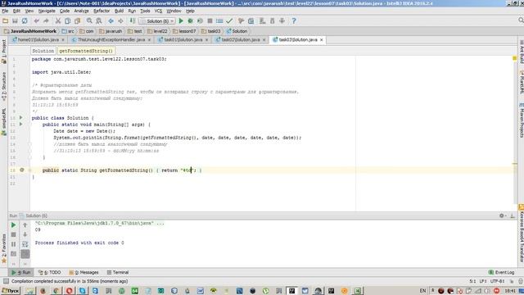This screenshot has width=524, height=295.
Task: Click the Up stack trace arrow in Run panel
Action: tap(25, 225)
